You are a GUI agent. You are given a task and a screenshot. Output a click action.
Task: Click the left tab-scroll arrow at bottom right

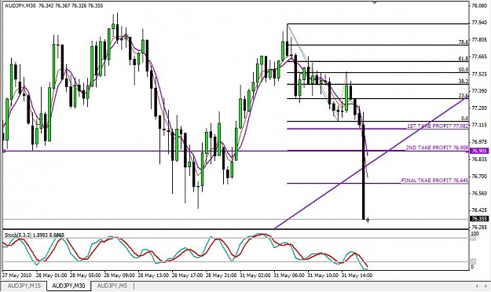[x=477, y=286]
